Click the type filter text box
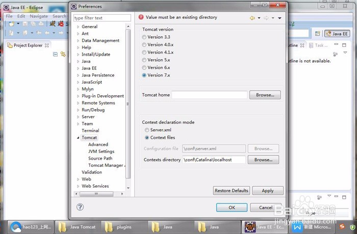 point(102,18)
